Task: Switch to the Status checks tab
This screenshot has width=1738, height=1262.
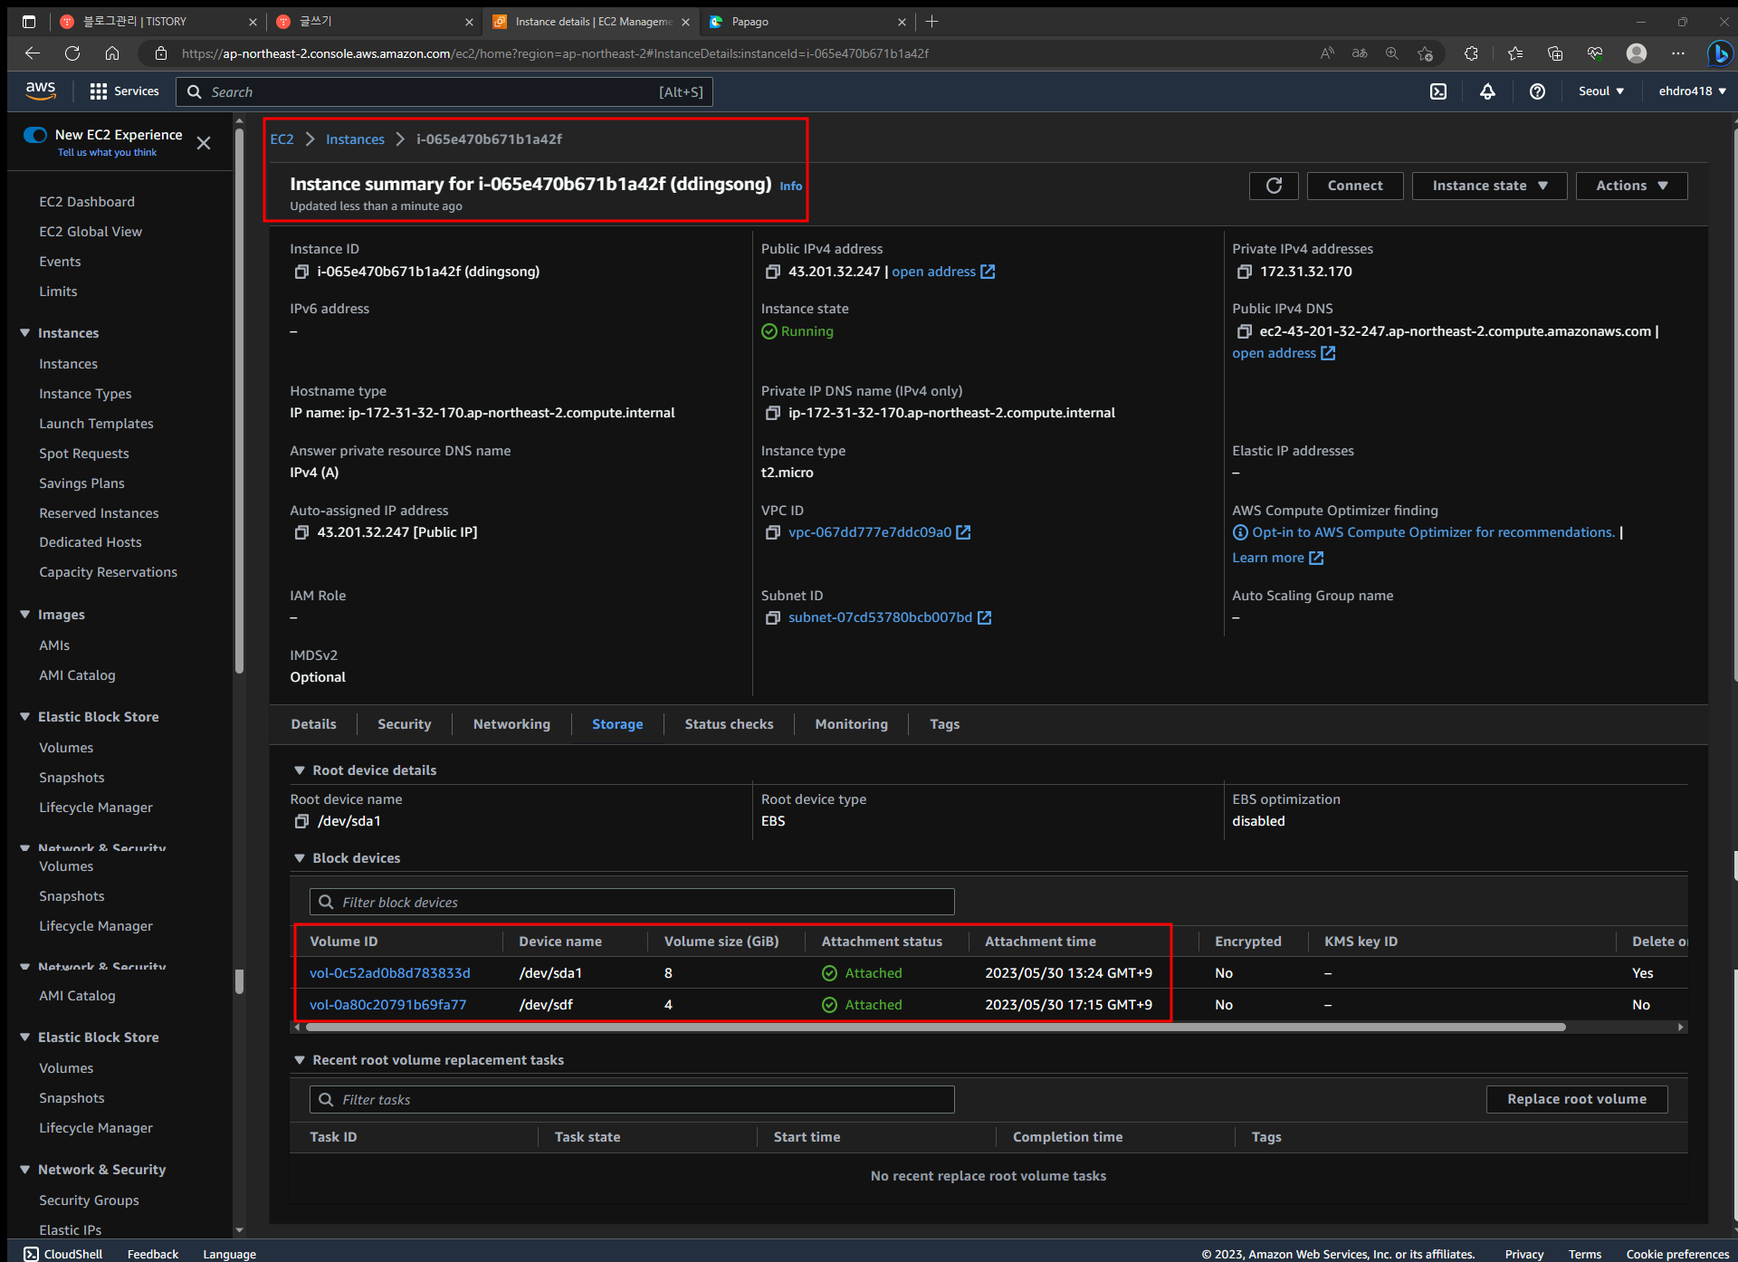Action: (729, 724)
